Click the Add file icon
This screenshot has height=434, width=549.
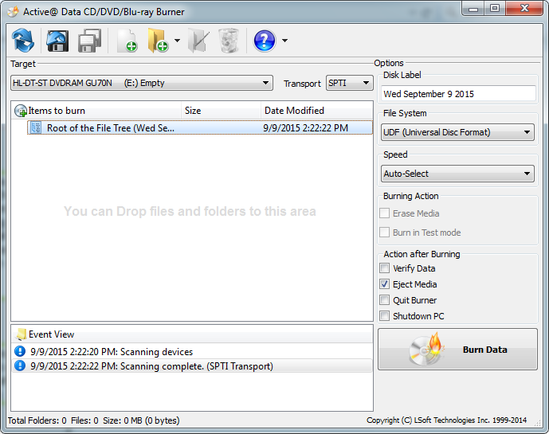[x=127, y=41]
